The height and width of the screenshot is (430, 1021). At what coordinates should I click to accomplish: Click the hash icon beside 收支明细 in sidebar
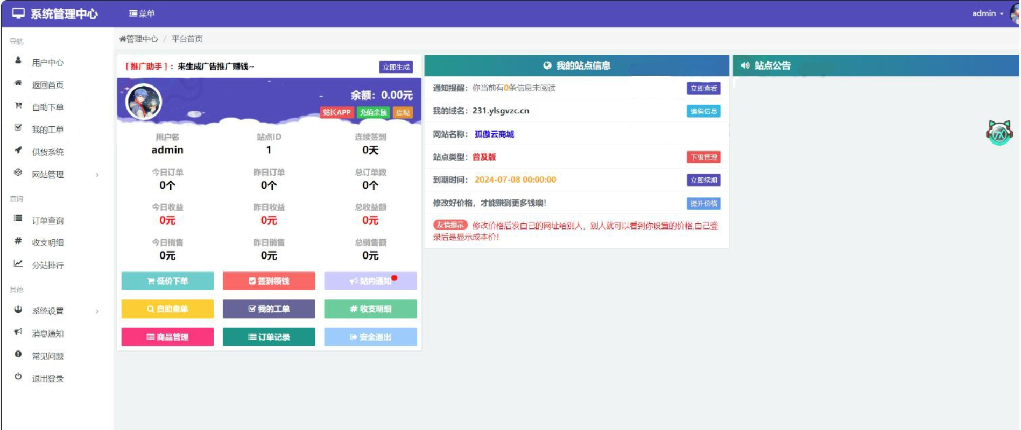tap(18, 241)
